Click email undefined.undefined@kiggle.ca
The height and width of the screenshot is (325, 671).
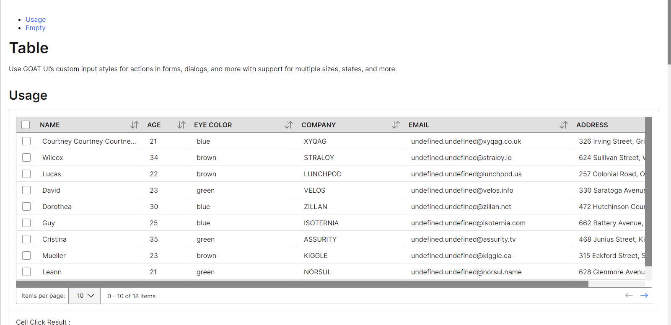(x=461, y=255)
